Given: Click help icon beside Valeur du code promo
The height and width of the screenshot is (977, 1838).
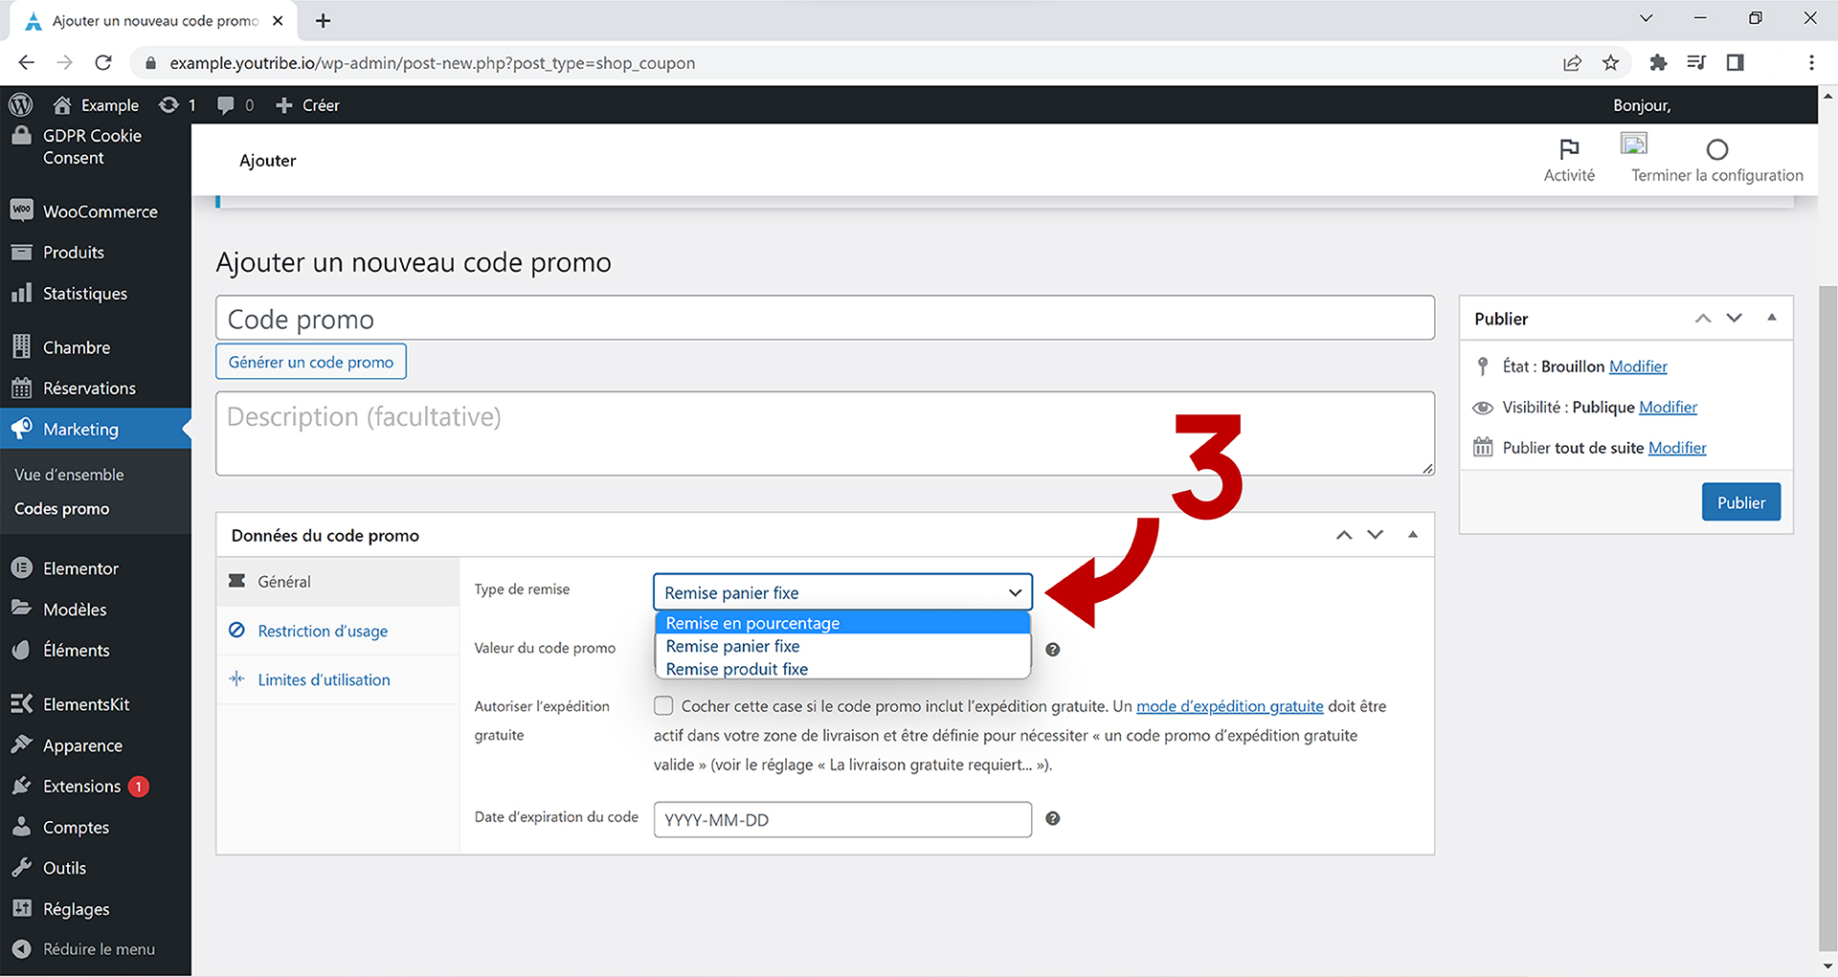Looking at the screenshot, I should click(x=1052, y=650).
